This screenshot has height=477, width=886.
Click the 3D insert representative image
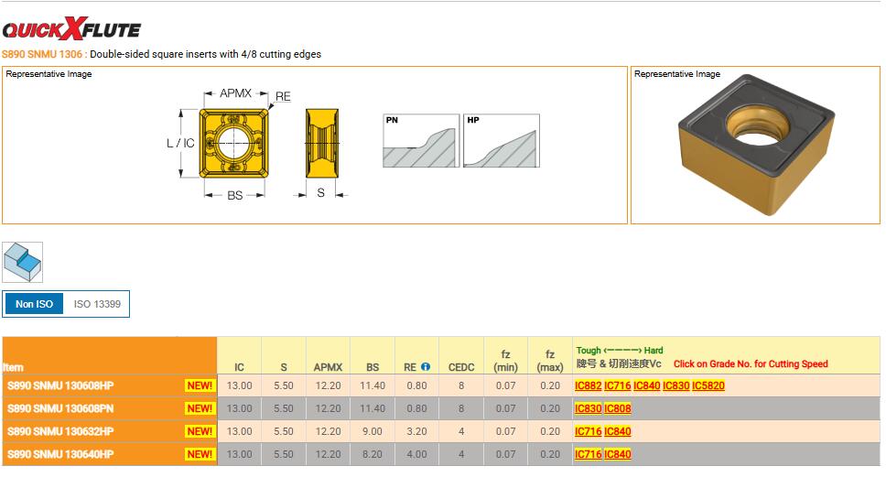755,149
